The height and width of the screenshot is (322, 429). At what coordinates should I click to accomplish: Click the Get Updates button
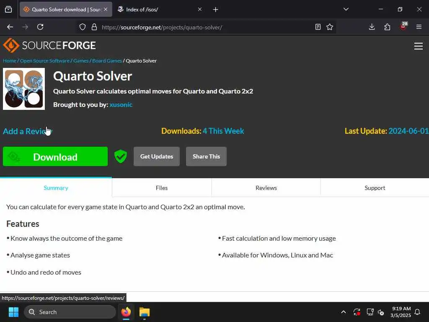[x=157, y=156]
